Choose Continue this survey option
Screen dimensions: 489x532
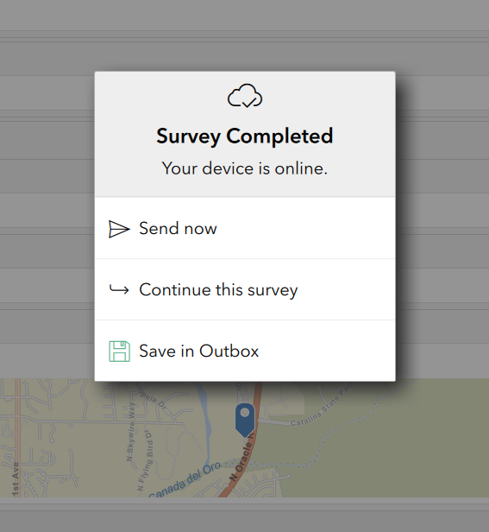(245, 289)
